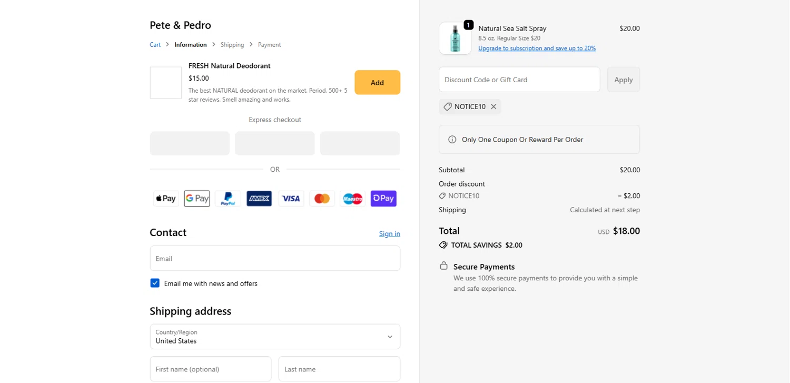Click the last express checkout button
The width and height of the screenshot is (790, 383).
(360, 143)
